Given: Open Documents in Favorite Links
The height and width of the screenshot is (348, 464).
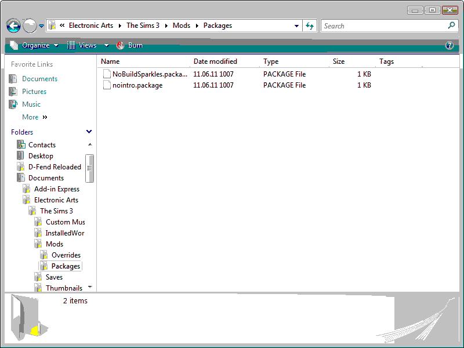Looking at the screenshot, I should 39,79.
